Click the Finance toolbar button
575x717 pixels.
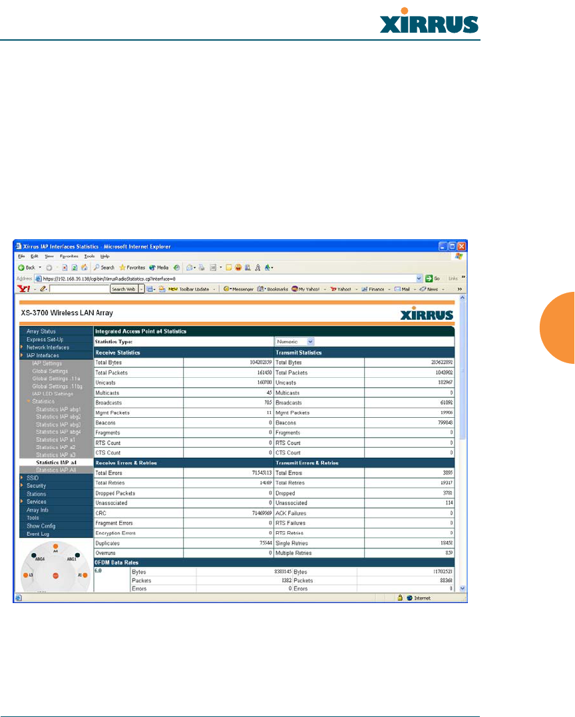373,289
